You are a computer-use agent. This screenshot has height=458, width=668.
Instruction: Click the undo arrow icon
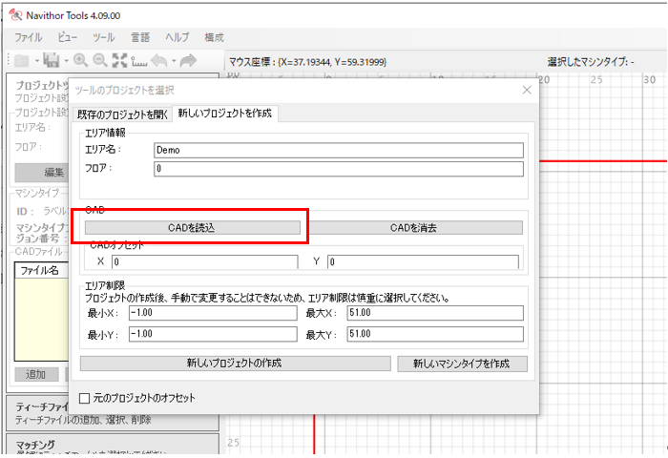159,60
